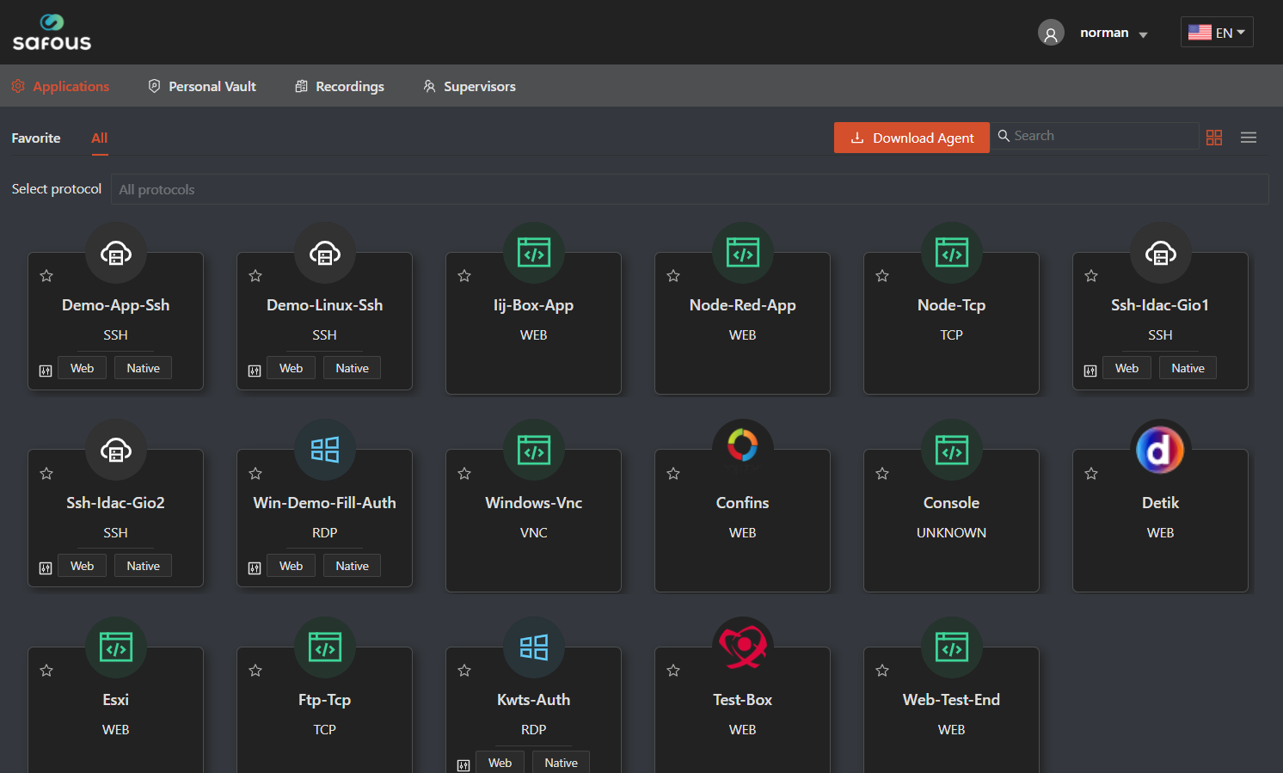Expand the EN language selector

click(x=1217, y=33)
